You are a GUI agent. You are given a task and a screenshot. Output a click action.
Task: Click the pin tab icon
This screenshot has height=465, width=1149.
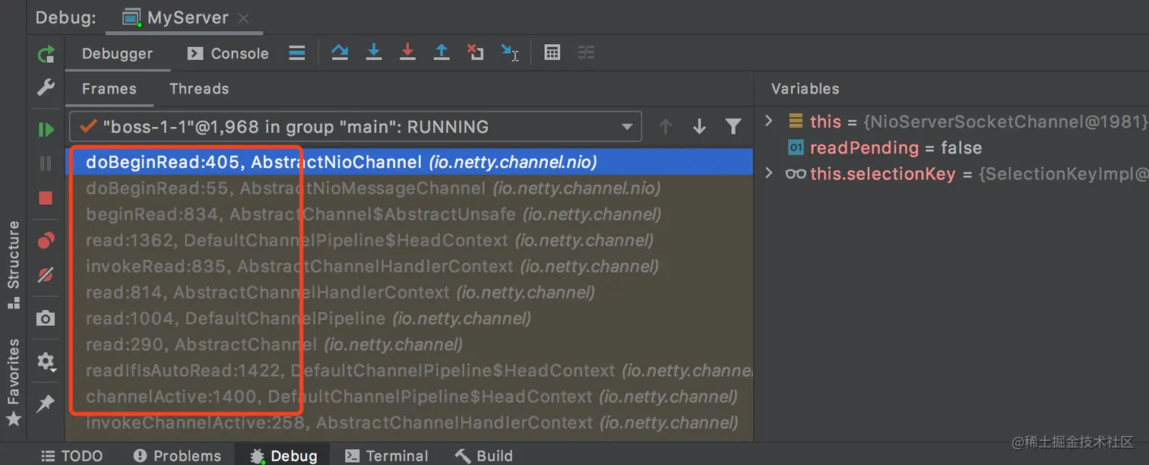46,403
